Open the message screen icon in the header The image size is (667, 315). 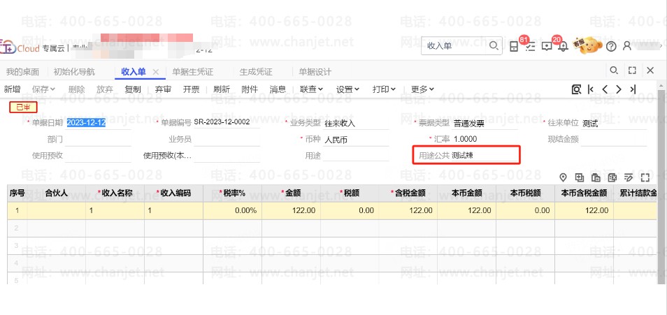(547, 46)
